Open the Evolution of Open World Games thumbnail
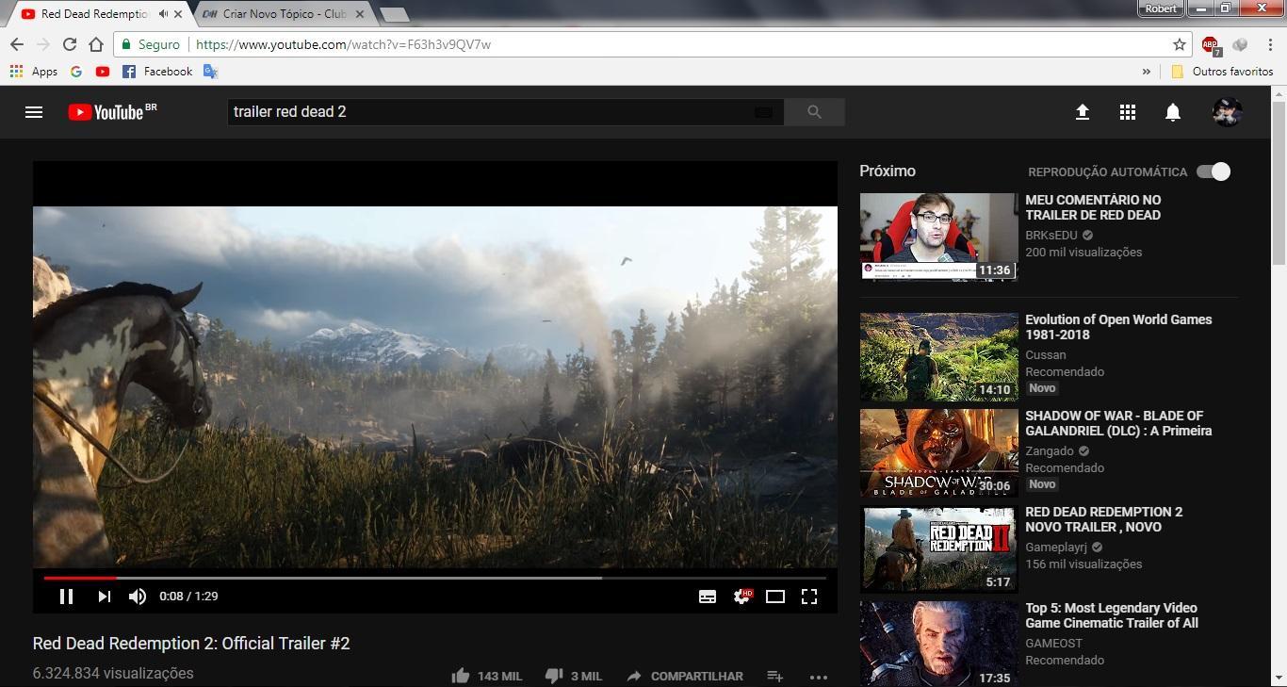The width and height of the screenshot is (1287, 687). point(939,357)
